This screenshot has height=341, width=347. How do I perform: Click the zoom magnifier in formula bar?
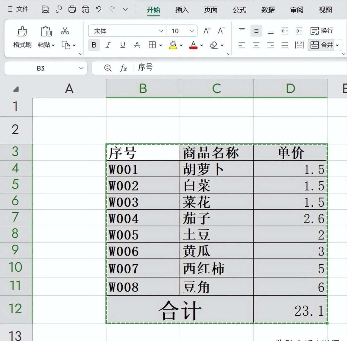[108, 68]
